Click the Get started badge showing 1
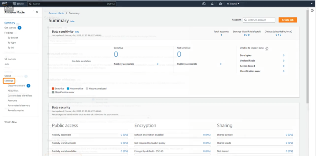The height and width of the screenshot is (156, 316). (19, 28)
